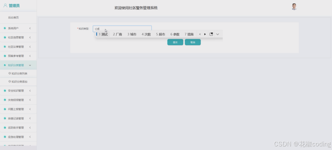The width and height of the screenshot is (332, 150).
Task: Expand the 失物招领管理 chevron
Action: 30,100
